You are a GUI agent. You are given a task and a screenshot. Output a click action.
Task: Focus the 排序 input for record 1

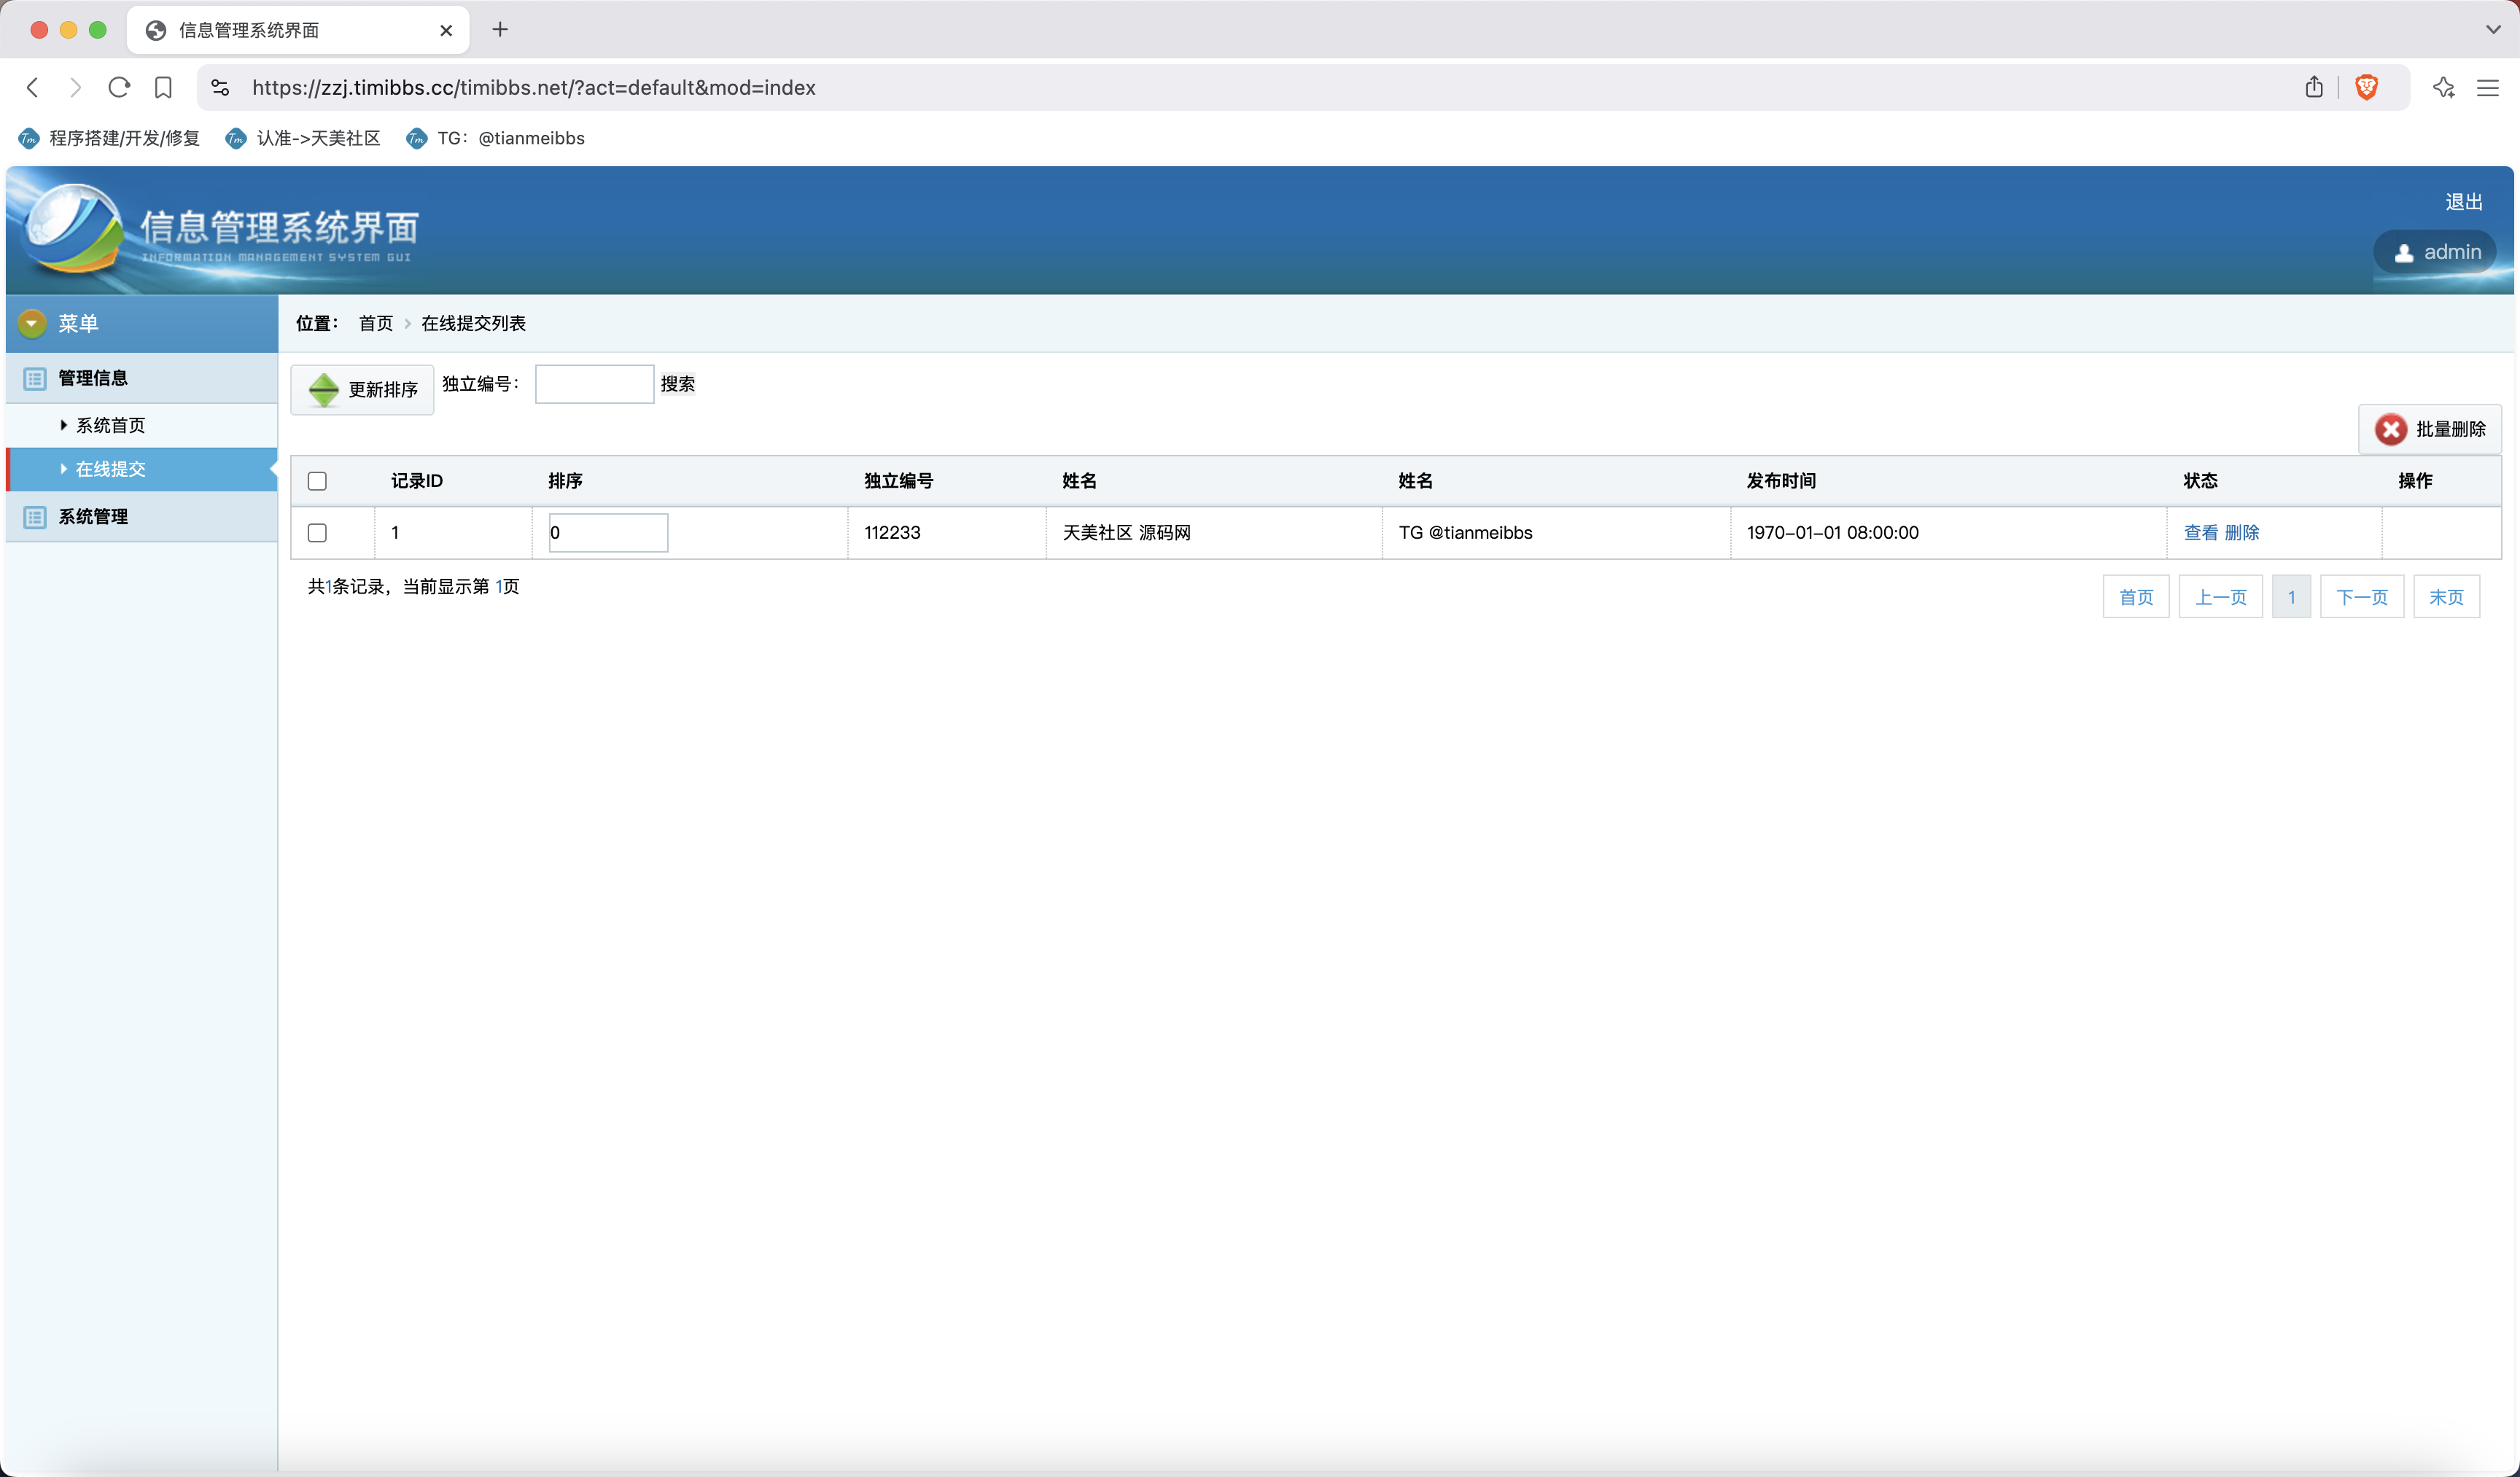pos(608,533)
